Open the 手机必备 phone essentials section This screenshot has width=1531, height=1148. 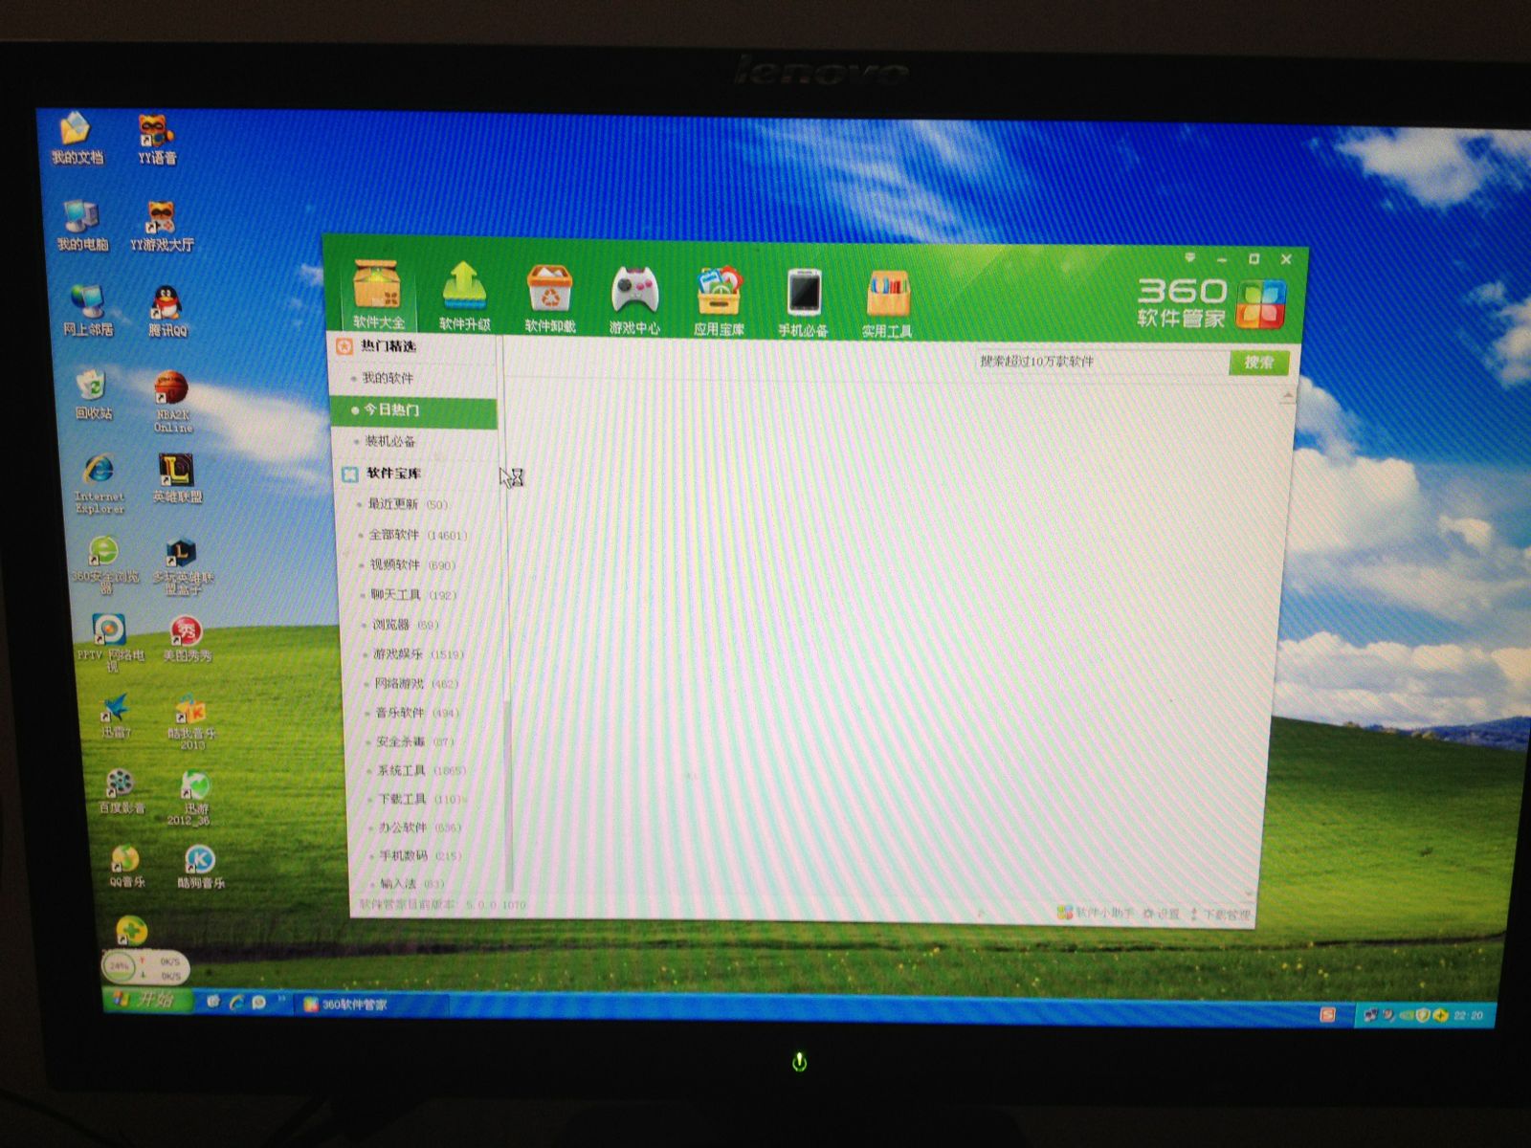click(x=803, y=302)
